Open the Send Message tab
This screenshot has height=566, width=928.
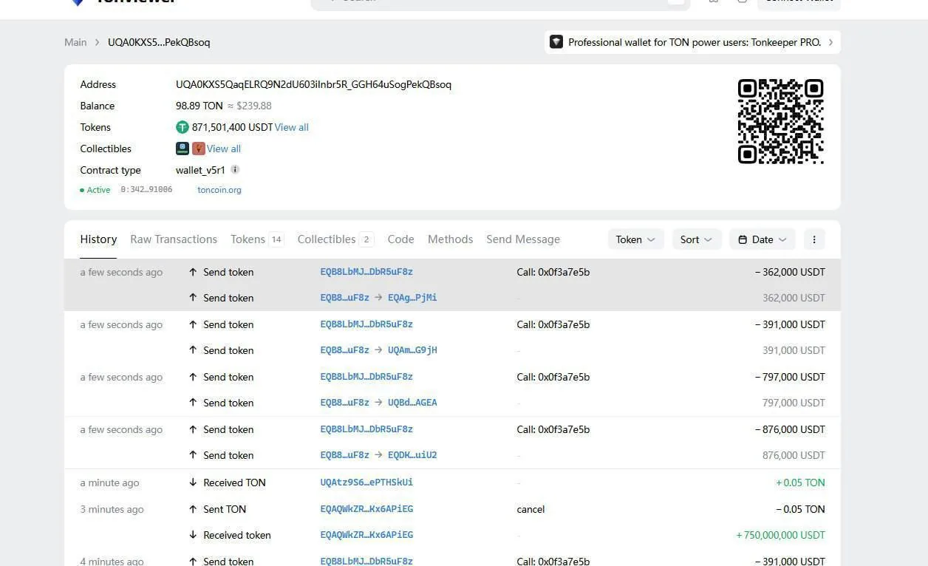(523, 239)
